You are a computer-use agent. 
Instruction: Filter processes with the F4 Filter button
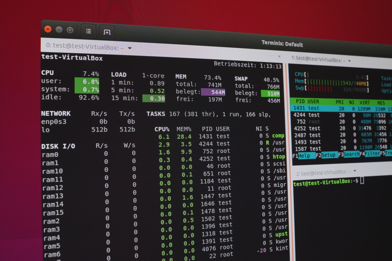tap(372, 154)
